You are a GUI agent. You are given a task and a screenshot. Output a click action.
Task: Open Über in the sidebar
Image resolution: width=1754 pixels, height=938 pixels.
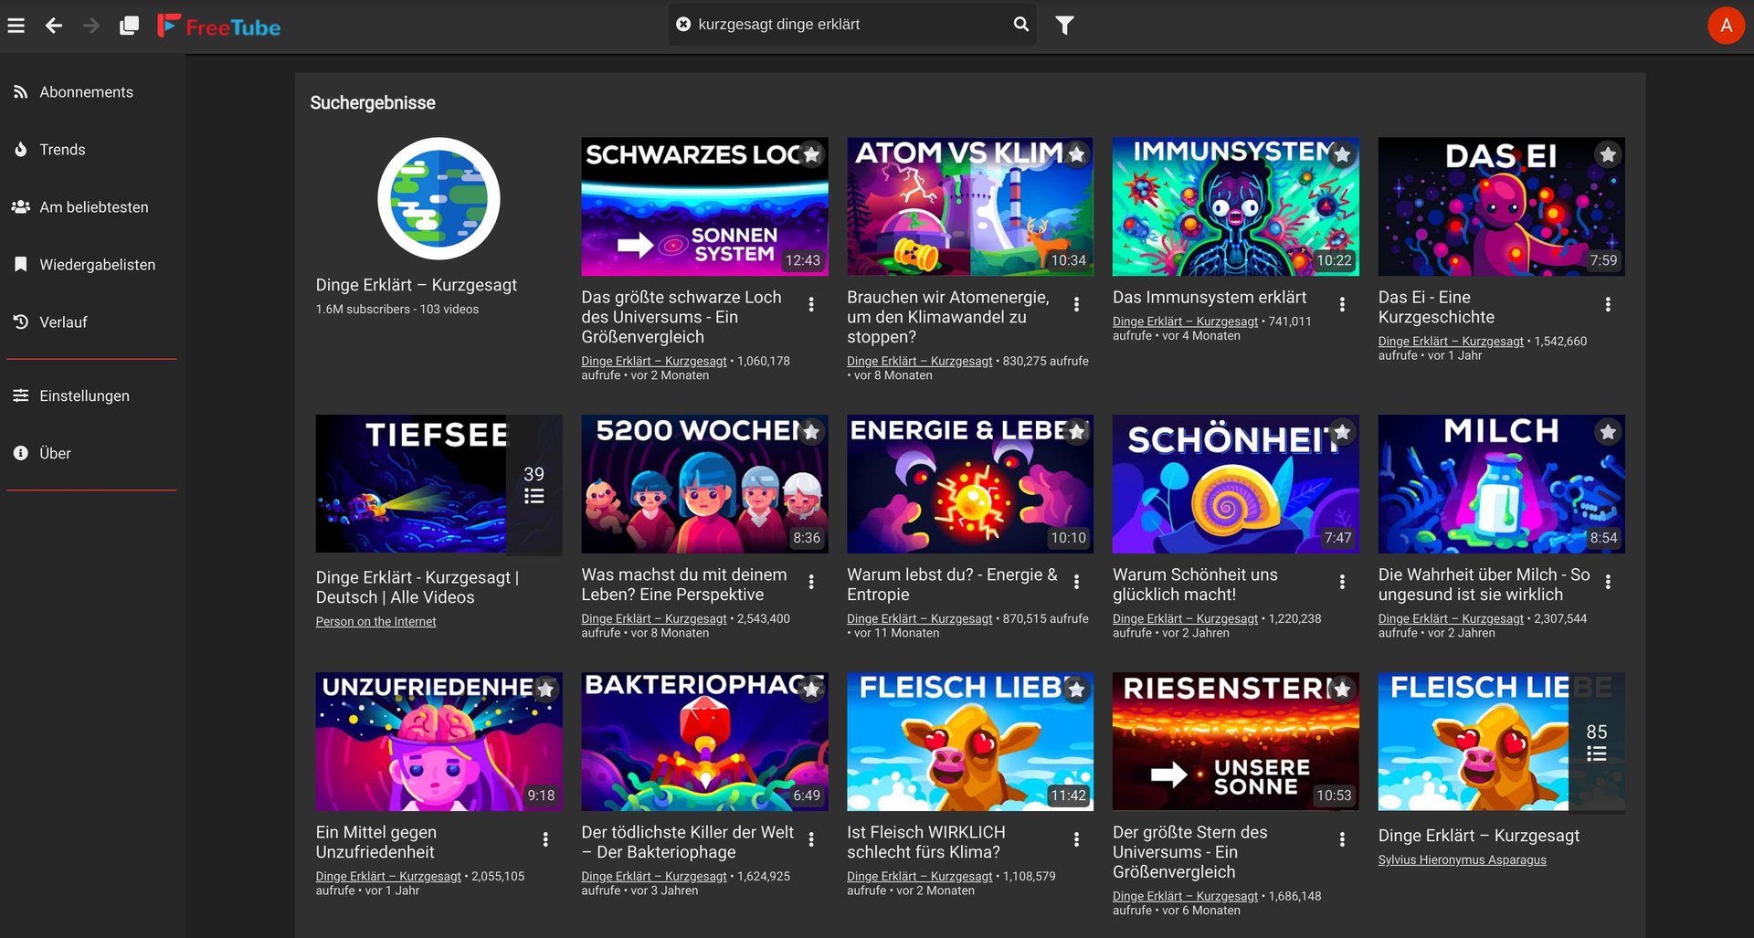click(91, 453)
